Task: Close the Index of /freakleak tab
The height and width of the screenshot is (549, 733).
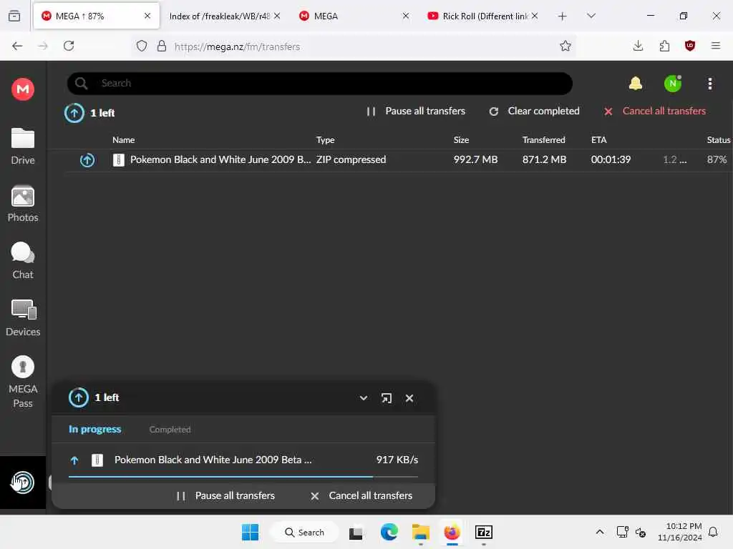Action: pos(277,16)
